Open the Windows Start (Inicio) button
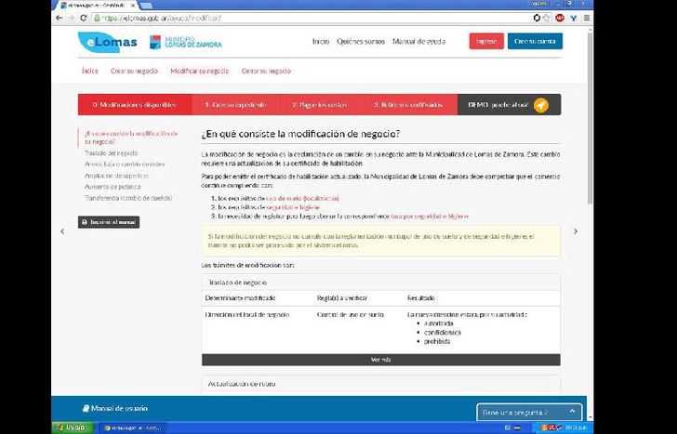The width and height of the screenshot is (677, 434). (x=70, y=427)
